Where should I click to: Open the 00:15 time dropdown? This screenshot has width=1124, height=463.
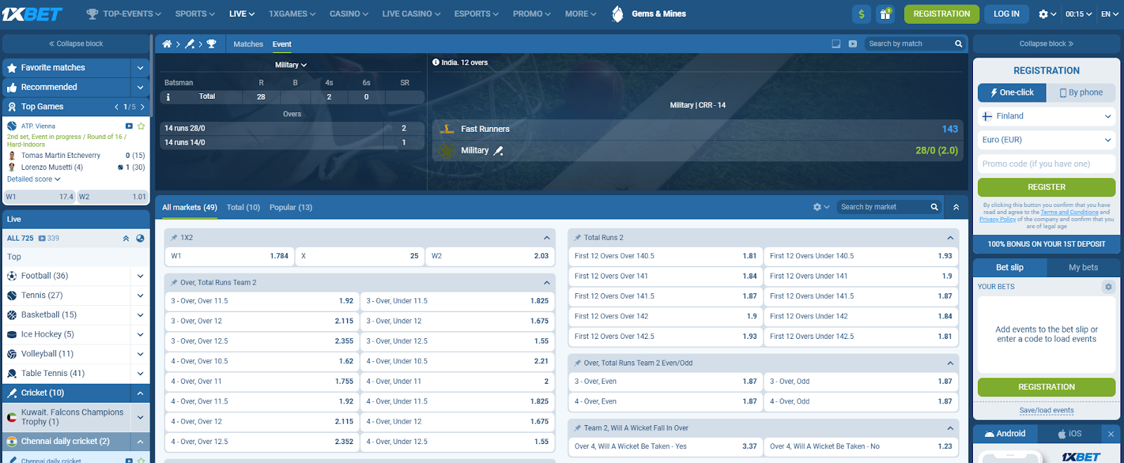tap(1078, 14)
